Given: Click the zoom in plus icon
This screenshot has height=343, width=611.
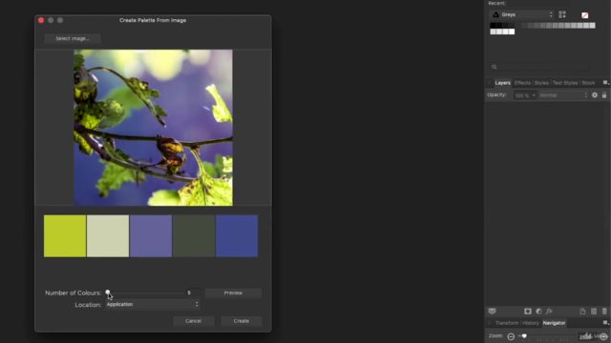Looking at the screenshot, I should pyautogui.click(x=603, y=336).
